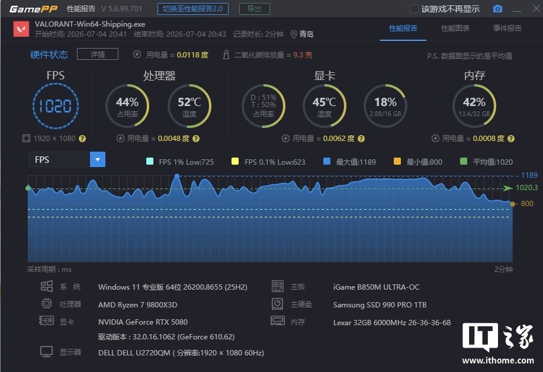Click the GPU D:51% T:50% usage gauge
Image resolution: width=543 pixels, height=372 pixels.
(x=263, y=106)
